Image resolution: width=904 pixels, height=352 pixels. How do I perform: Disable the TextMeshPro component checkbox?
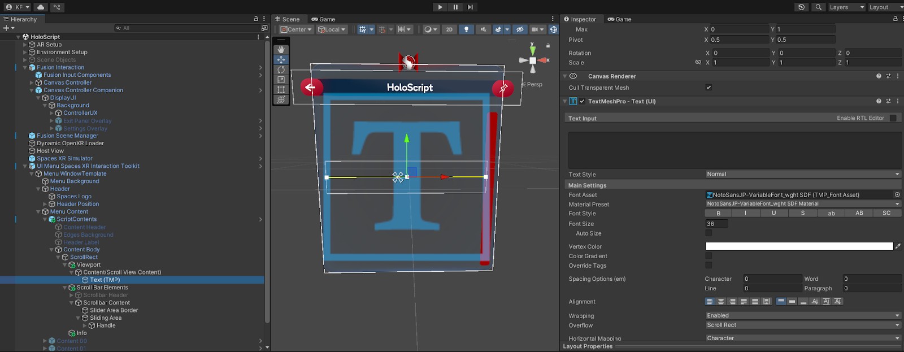pos(582,102)
